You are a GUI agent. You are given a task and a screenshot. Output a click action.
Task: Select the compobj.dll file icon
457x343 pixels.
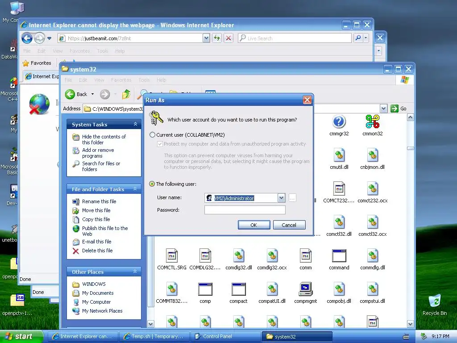339,289
